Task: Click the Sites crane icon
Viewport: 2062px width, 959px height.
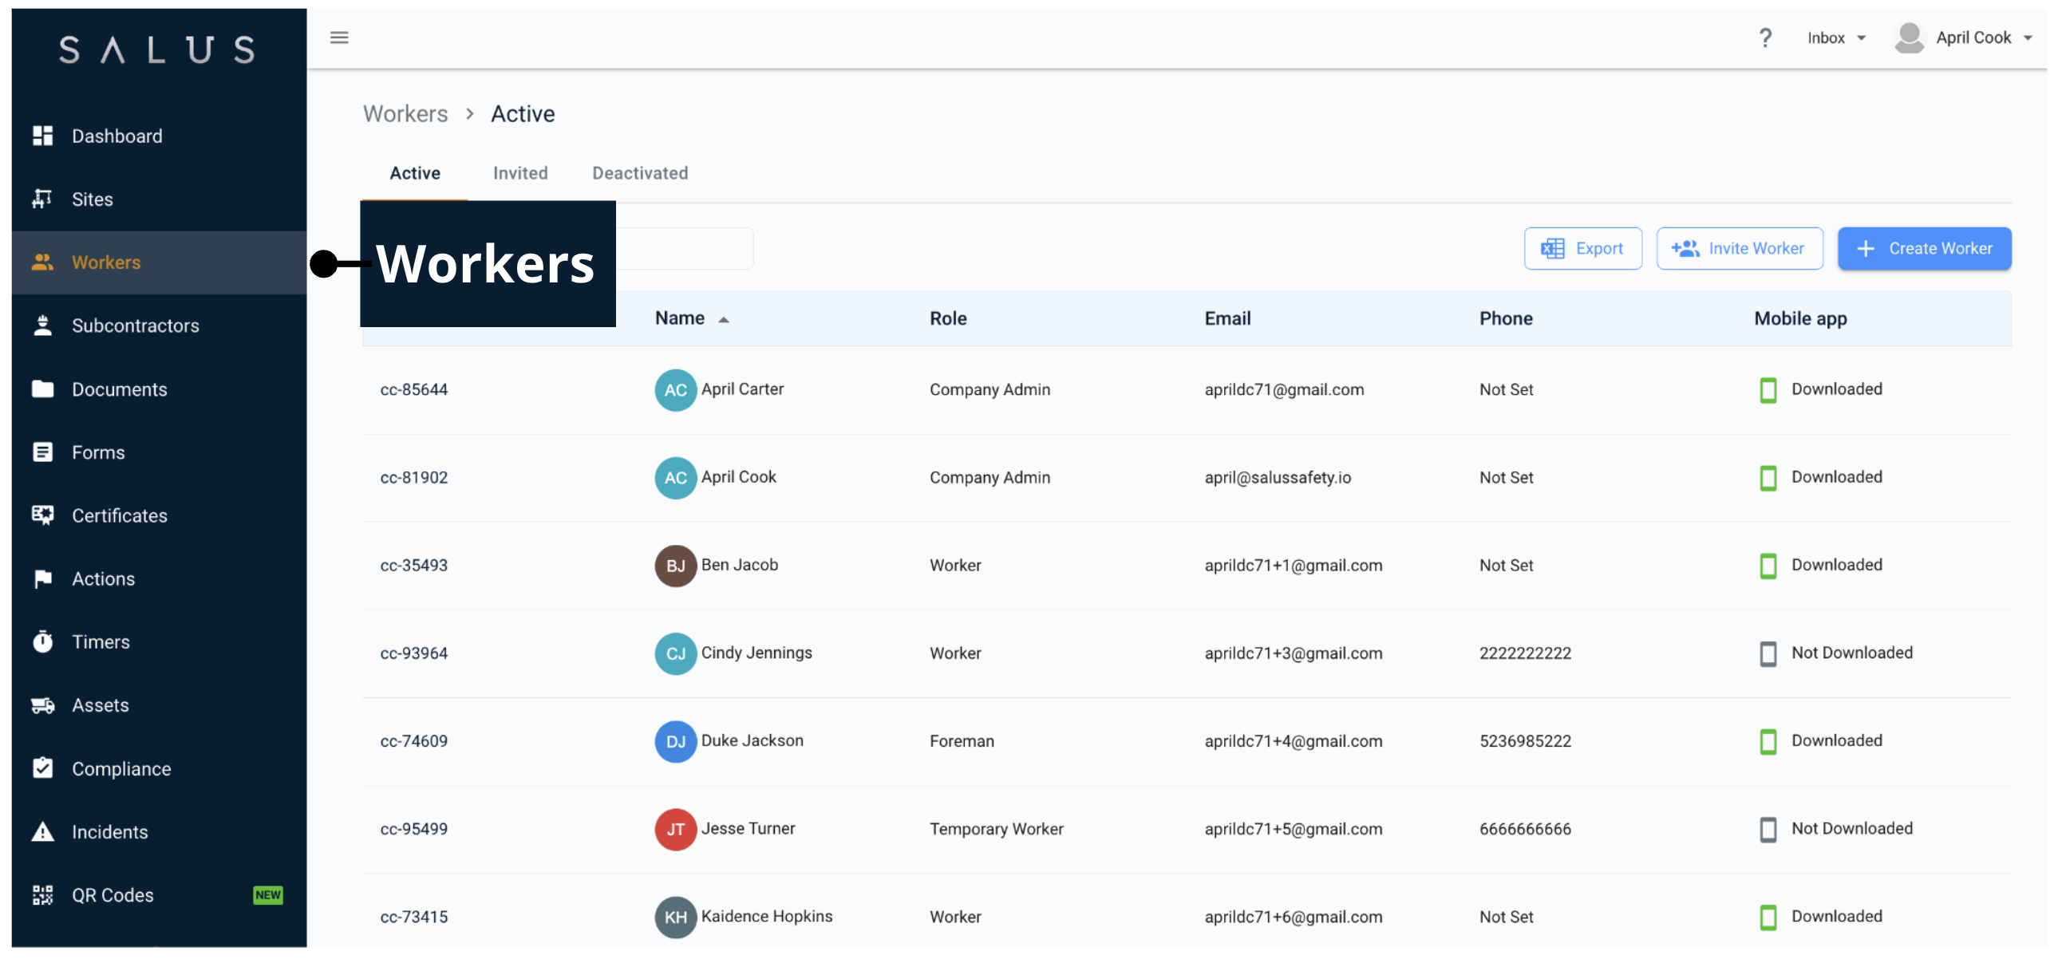Action: 42,199
